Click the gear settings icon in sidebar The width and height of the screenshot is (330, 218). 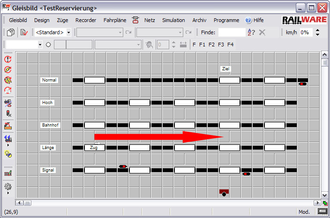[x=8, y=187]
